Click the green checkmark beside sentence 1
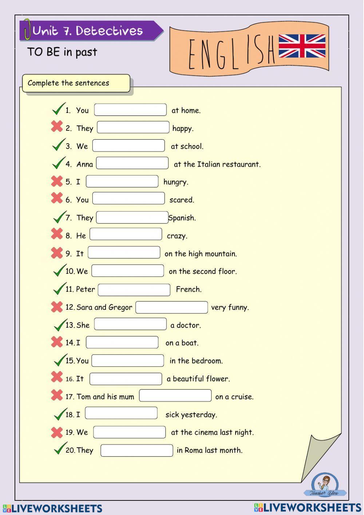Screen dimensions: 364x515 pyautogui.click(x=58, y=109)
